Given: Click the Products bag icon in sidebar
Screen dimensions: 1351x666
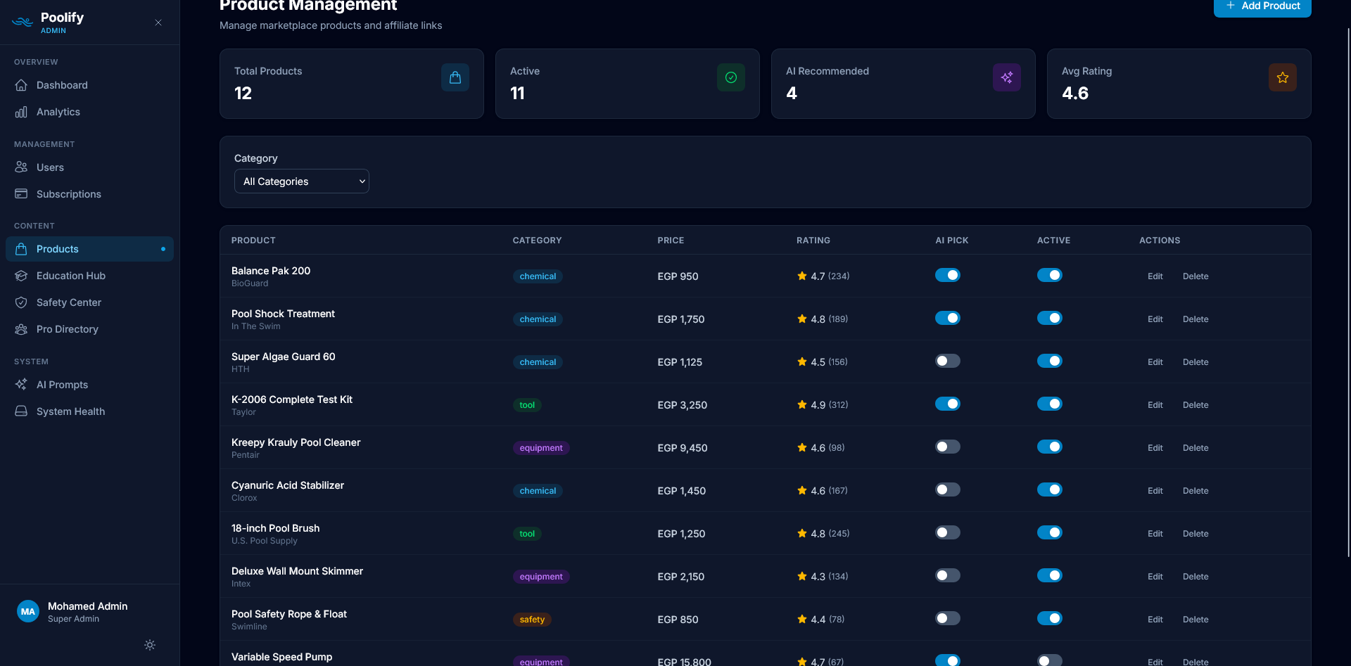Looking at the screenshot, I should coord(21,249).
